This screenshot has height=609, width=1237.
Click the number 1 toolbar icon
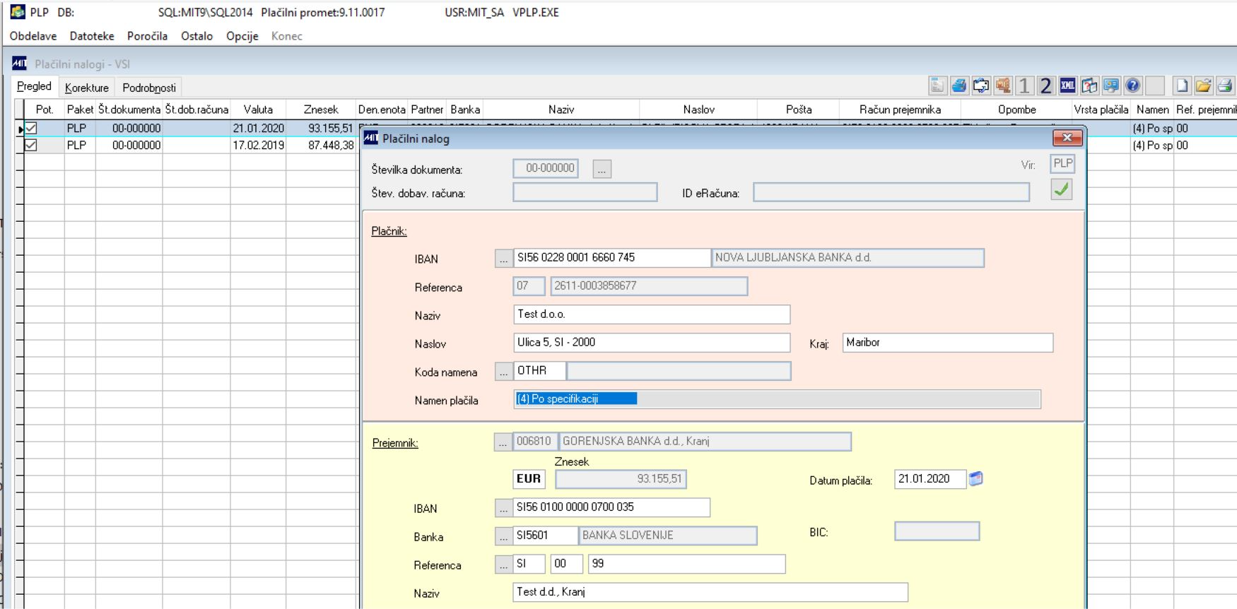click(1024, 86)
